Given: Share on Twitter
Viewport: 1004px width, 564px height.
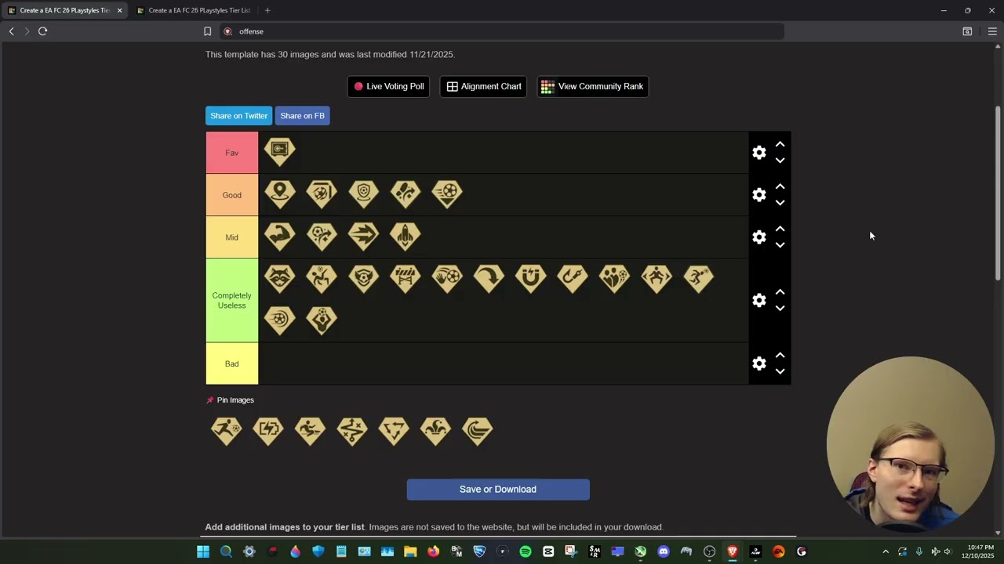Looking at the screenshot, I should pyautogui.click(x=238, y=116).
